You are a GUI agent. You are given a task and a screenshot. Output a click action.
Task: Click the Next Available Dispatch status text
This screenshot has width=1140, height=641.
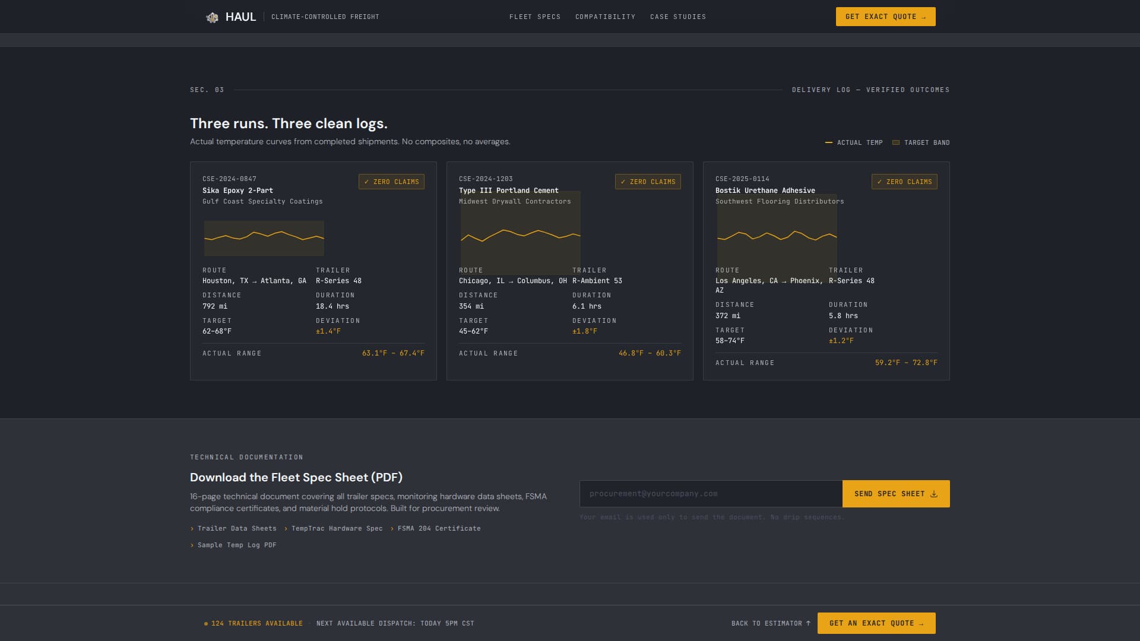point(395,623)
